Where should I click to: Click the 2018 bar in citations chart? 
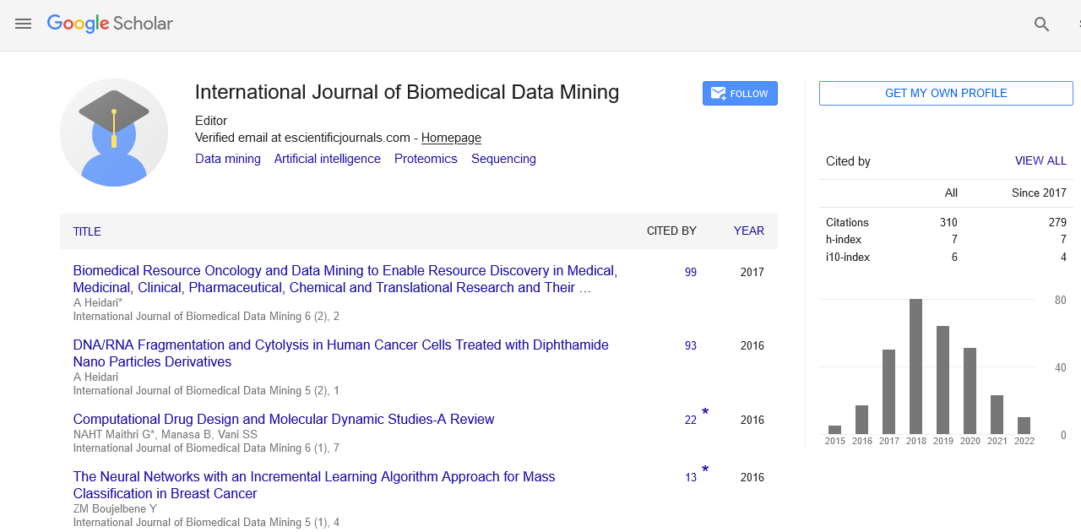click(915, 366)
